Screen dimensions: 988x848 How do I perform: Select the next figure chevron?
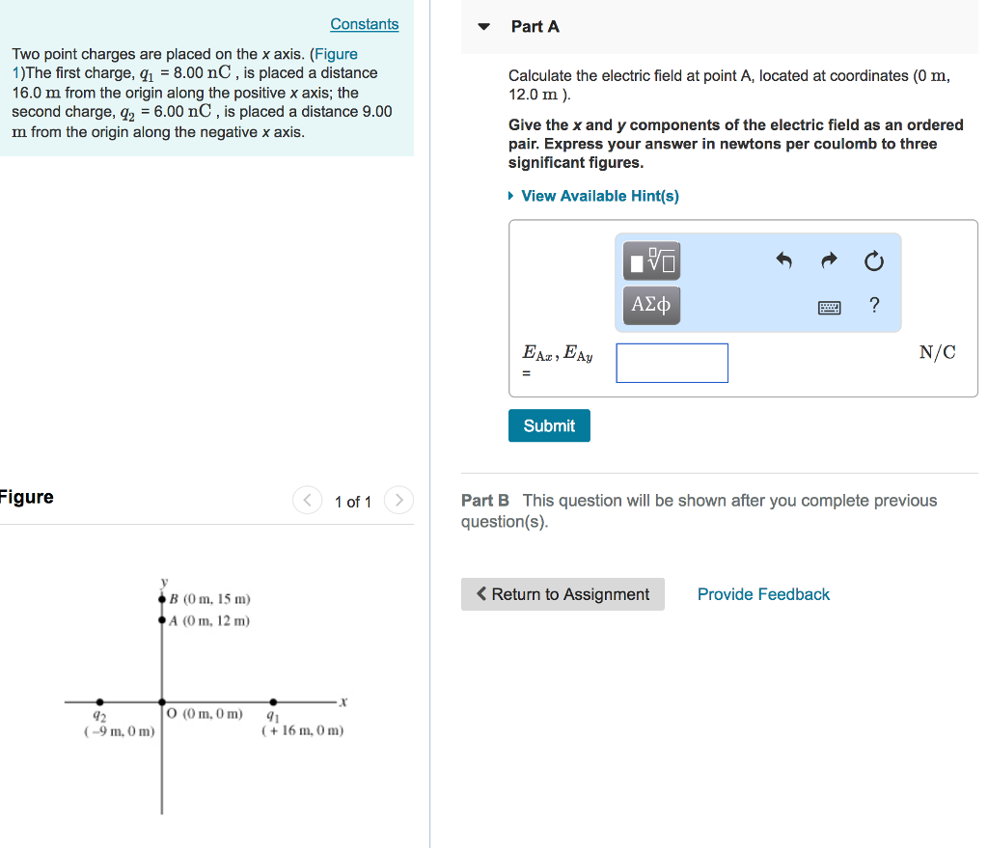pos(398,500)
